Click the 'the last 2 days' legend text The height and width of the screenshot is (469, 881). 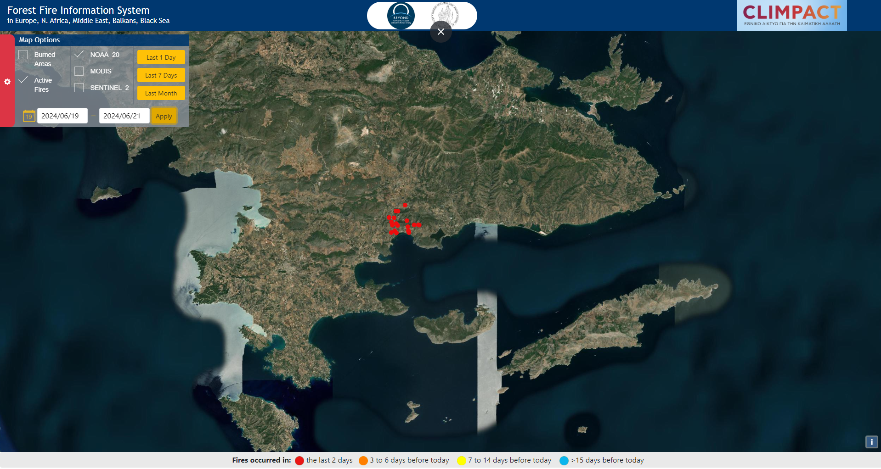(x=329, y=460)
